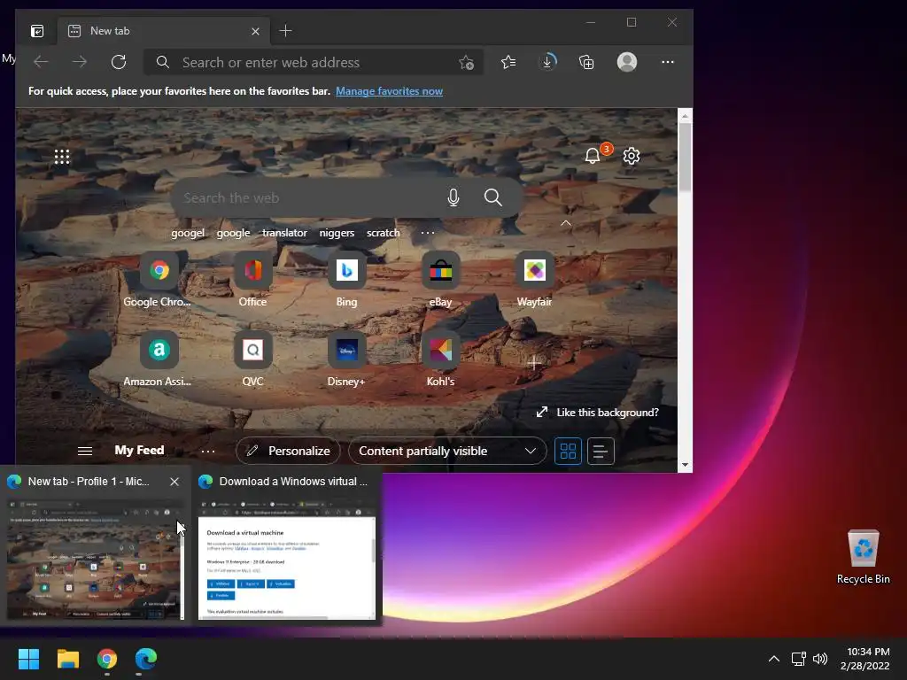Image resolution: width=907 pixels, height=680 pixels.
Task: Open the app launcher grid icon
Action: (62, 157)
